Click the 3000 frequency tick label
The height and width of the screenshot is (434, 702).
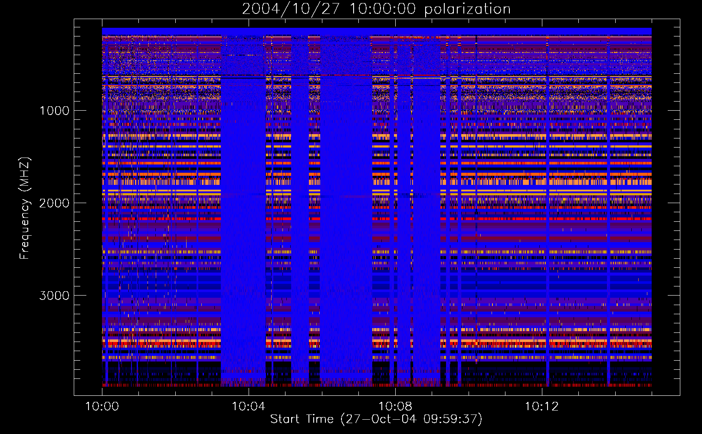click(54, 296)
